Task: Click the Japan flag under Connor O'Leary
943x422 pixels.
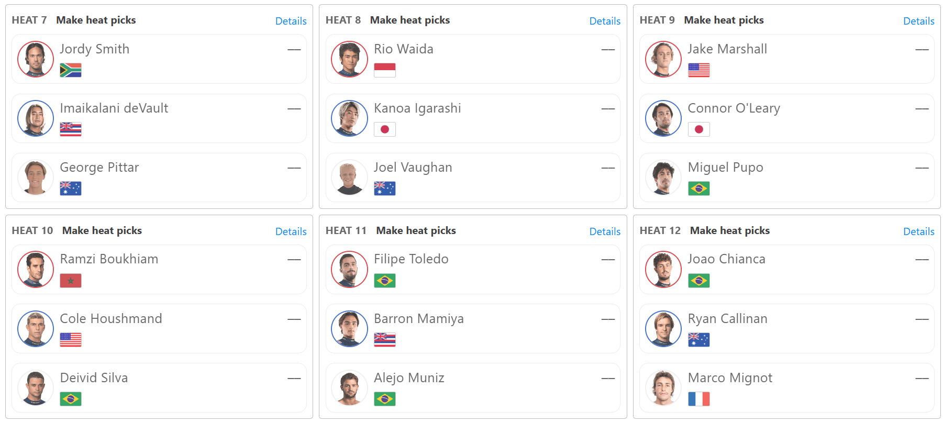Action: pos(699,129)
